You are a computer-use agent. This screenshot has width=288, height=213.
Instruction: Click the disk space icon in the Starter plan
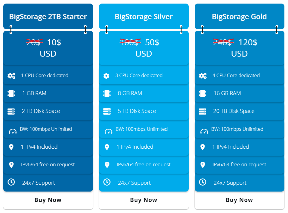point(11,111)
